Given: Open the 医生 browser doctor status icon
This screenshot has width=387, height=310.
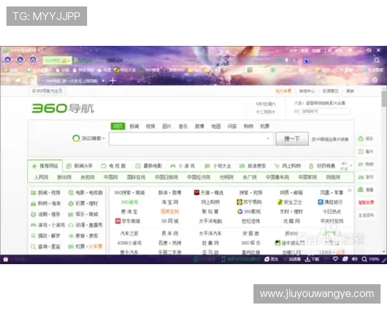Looking at the screenshot, I should coord(271,259).
